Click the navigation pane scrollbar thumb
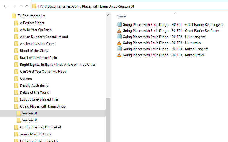Image resolution: width=228 pixels, height=142 pixels. tap(108, 120)
